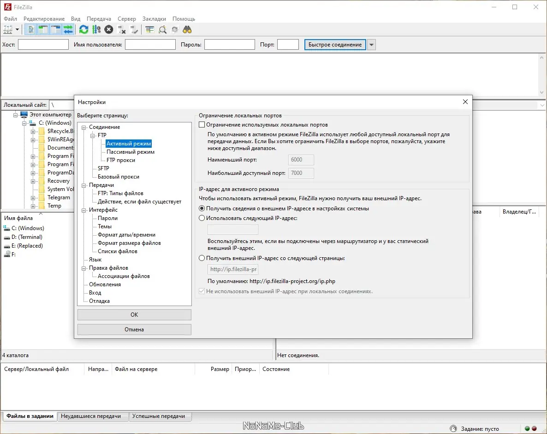This screenshot has width=547, height=434.
Task: Click the Порт input field
Action: point(288,45)
